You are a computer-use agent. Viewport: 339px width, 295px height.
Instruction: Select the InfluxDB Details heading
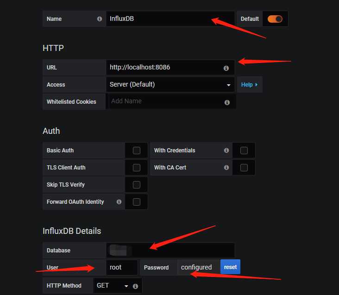tap(72, 231)
